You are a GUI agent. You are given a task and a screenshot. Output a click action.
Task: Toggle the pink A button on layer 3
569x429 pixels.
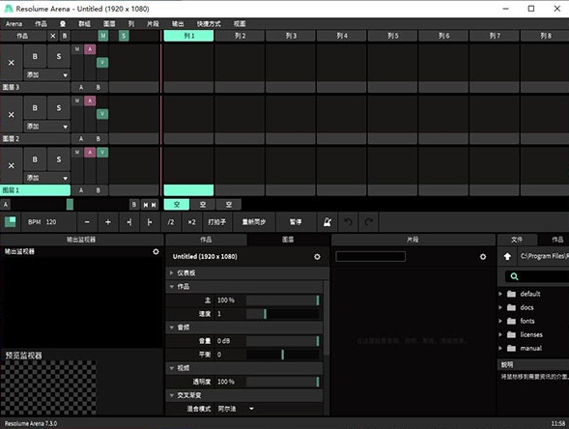90,49
